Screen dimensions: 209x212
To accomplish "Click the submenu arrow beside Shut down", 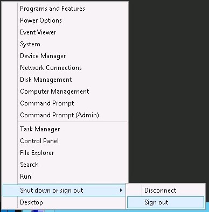I will coord(121,190).
